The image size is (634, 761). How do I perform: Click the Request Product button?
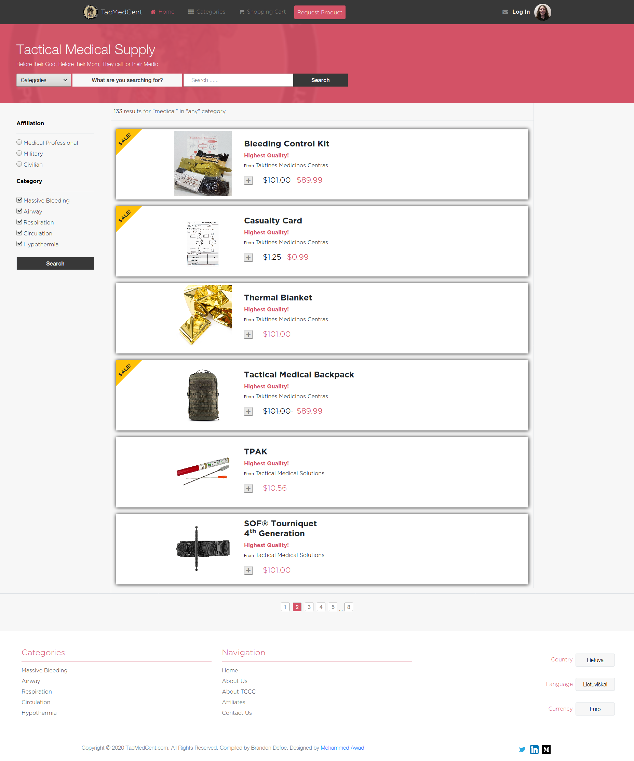tap(320, 12)
